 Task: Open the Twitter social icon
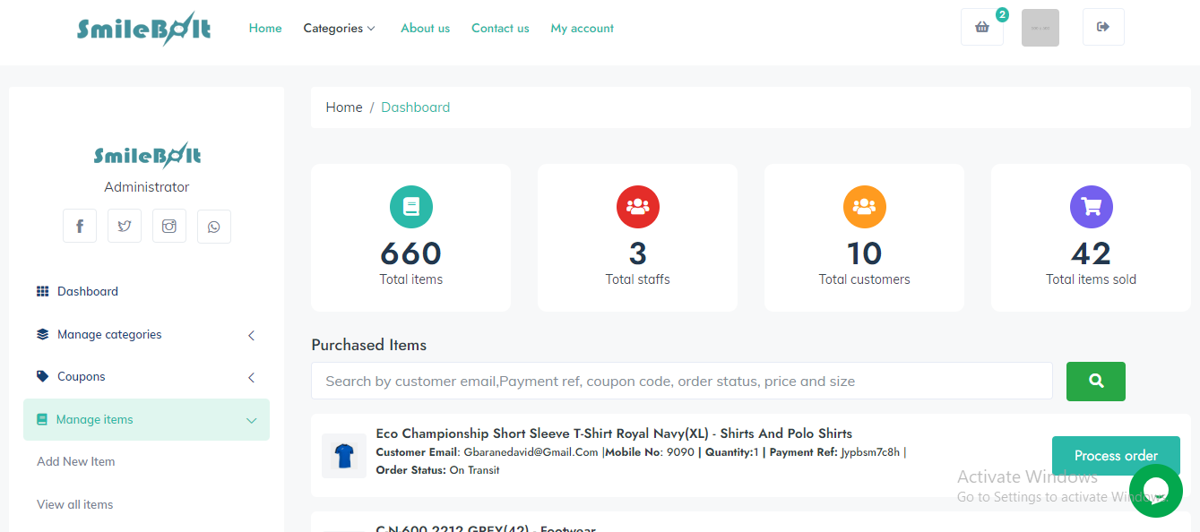125,227
